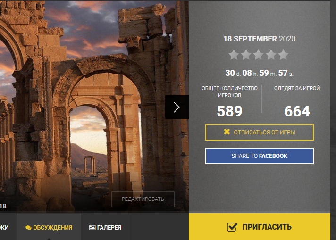Invite players with ПРИГЛАСИТЬ button
This screenshot has height=240, width=336.
pos(260,227)
